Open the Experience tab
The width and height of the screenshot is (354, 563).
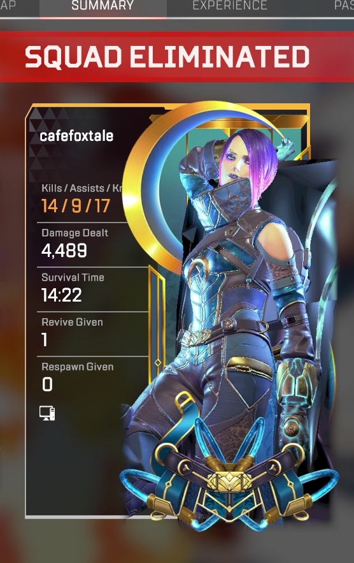pyautogui.click(x=230, y=6)
